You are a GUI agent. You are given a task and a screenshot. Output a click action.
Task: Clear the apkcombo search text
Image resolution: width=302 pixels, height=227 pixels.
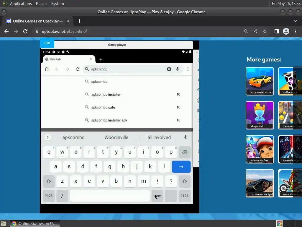pos(169,69)
